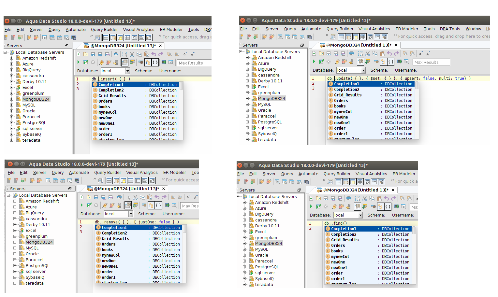Choose 'Orders' completion in the db.find window
Viewport: 498px width, 297px height.
tap(368, 246)
